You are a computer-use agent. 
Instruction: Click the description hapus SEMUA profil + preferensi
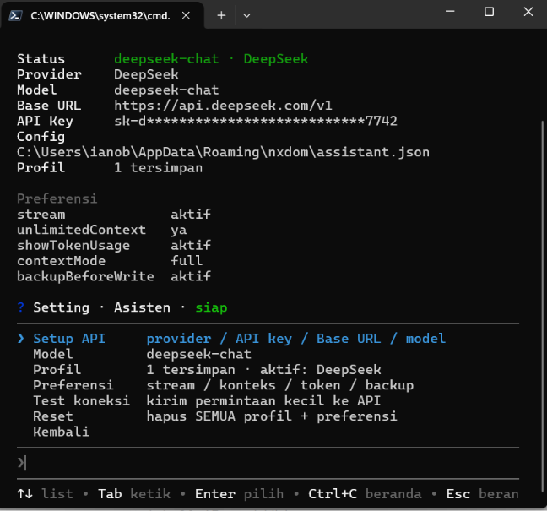(272, 416)
